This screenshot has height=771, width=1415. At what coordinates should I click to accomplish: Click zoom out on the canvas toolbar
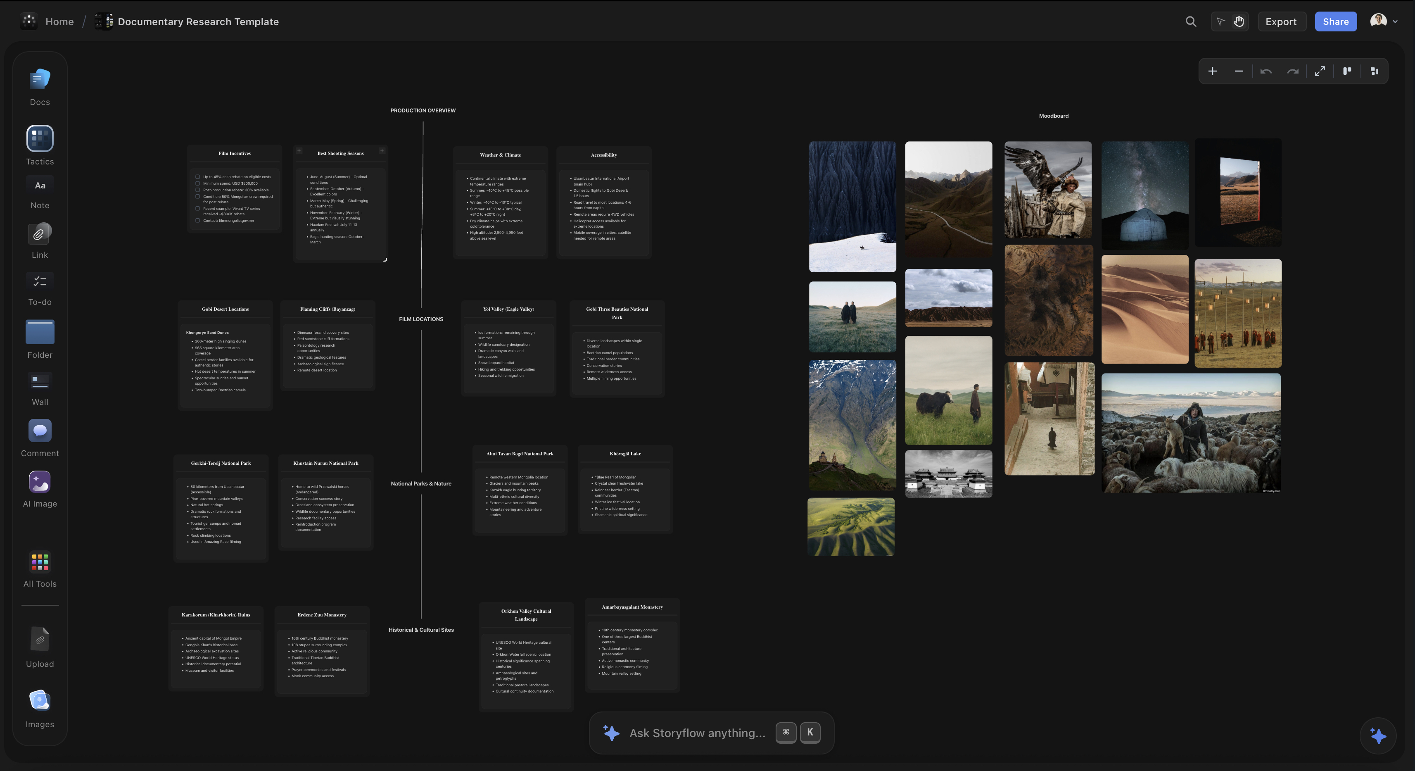(1239, 71)
